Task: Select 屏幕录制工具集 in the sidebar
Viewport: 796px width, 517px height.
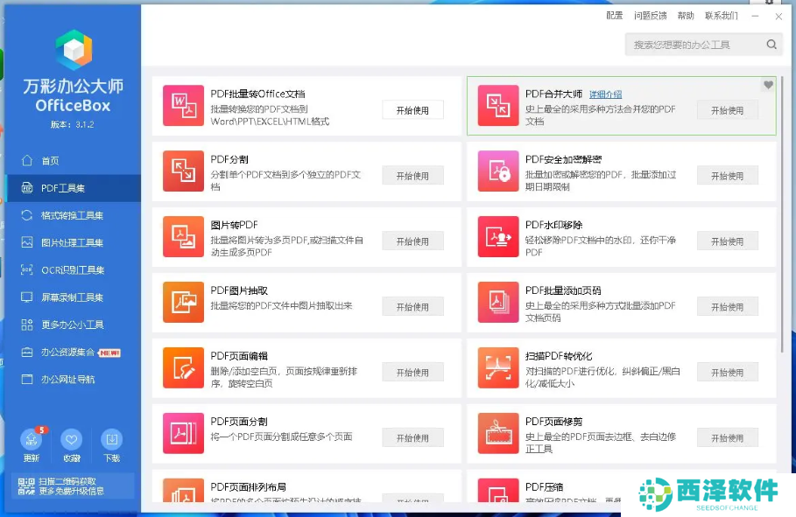Action: click(73, 297)
